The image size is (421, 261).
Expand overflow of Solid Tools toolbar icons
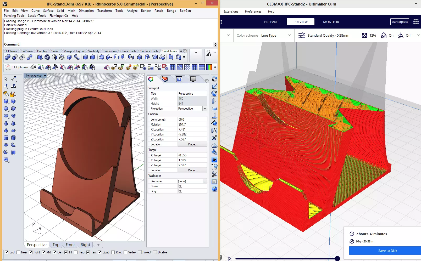184,57
